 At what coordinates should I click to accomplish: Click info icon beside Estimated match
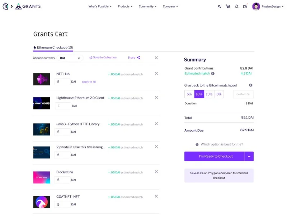(x=213, y=74)
